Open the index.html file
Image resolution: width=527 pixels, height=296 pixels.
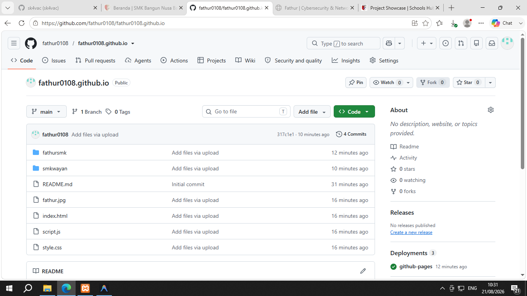(55, 216)
